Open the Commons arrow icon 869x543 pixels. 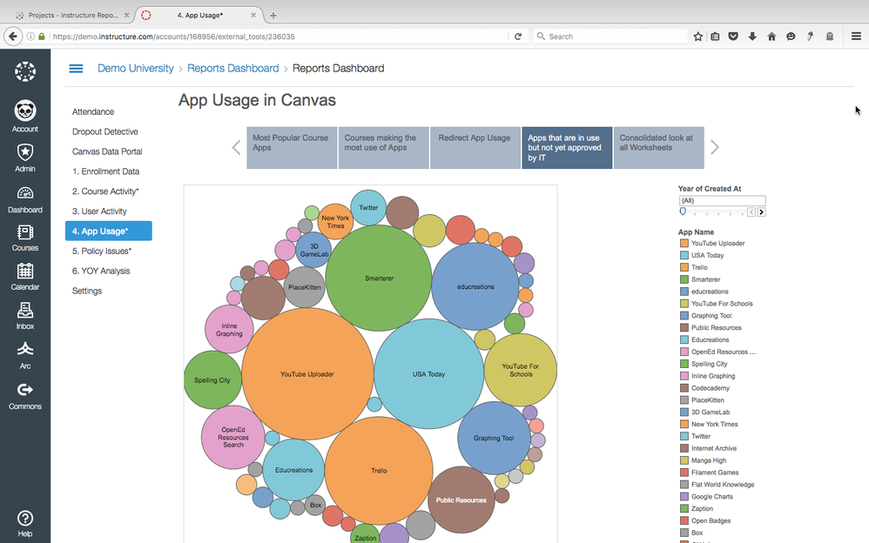25,390
